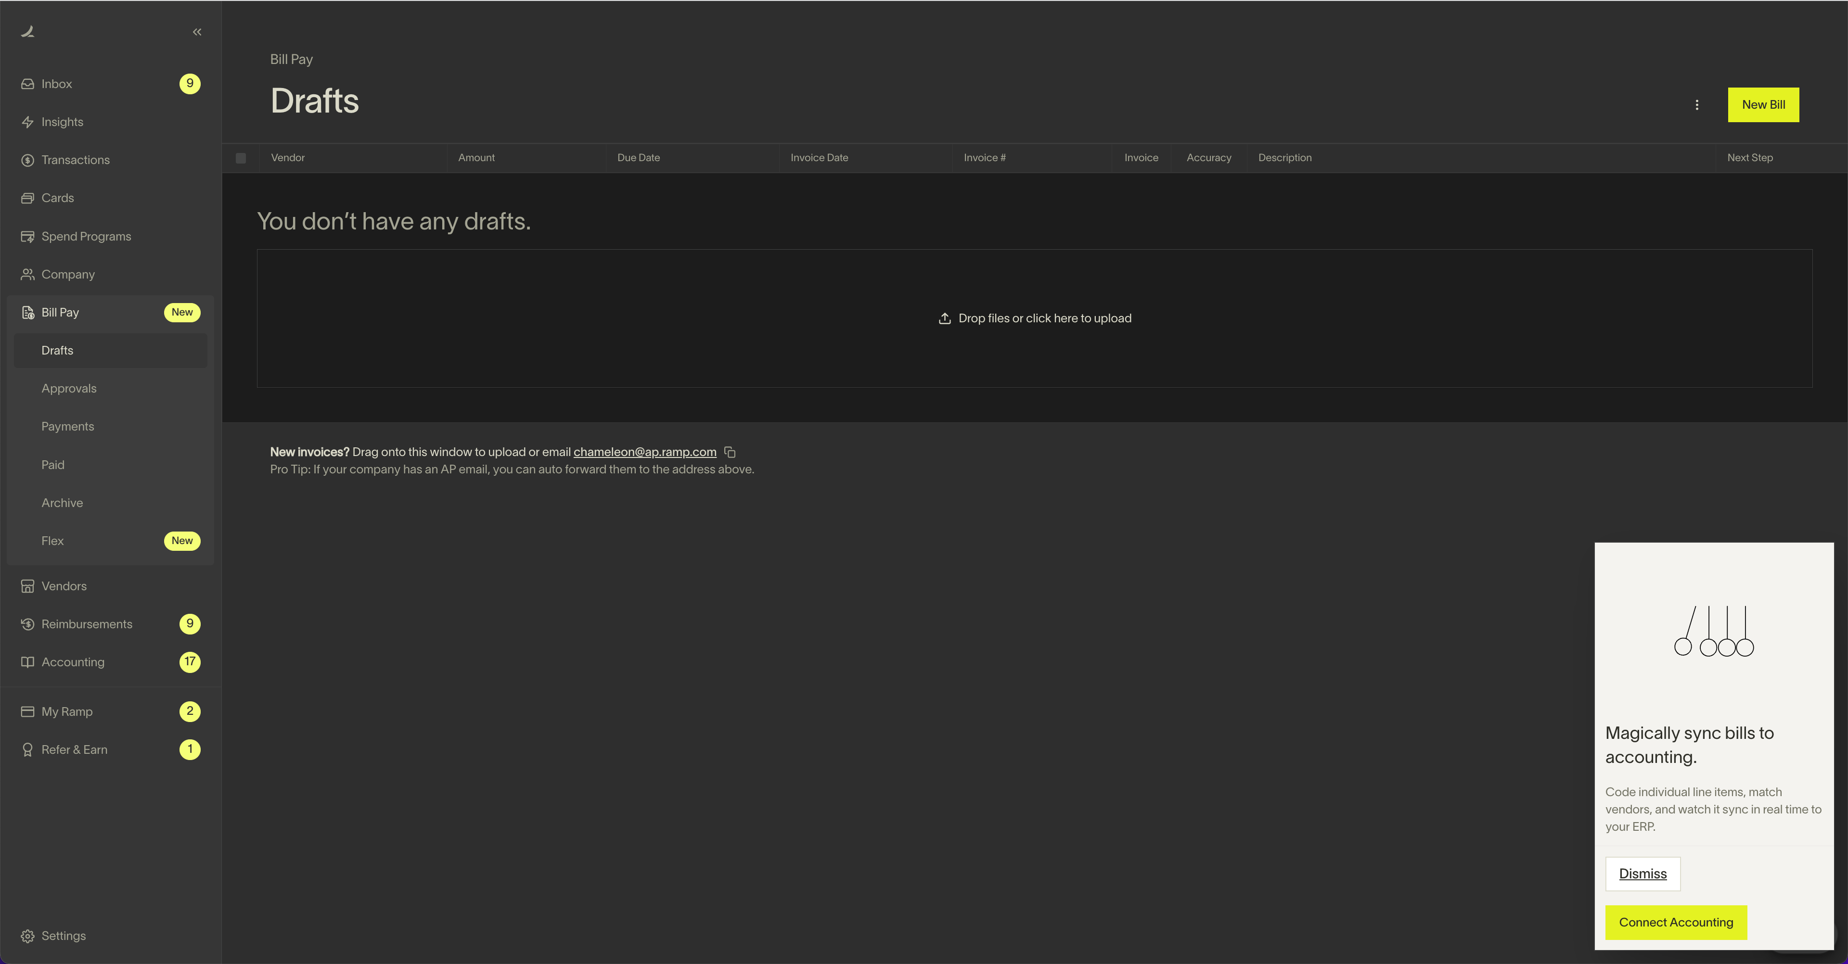This screenshot has height=964, width=1848.
Task: Click the Settings gear icon
Action: [x=27, y=936]
